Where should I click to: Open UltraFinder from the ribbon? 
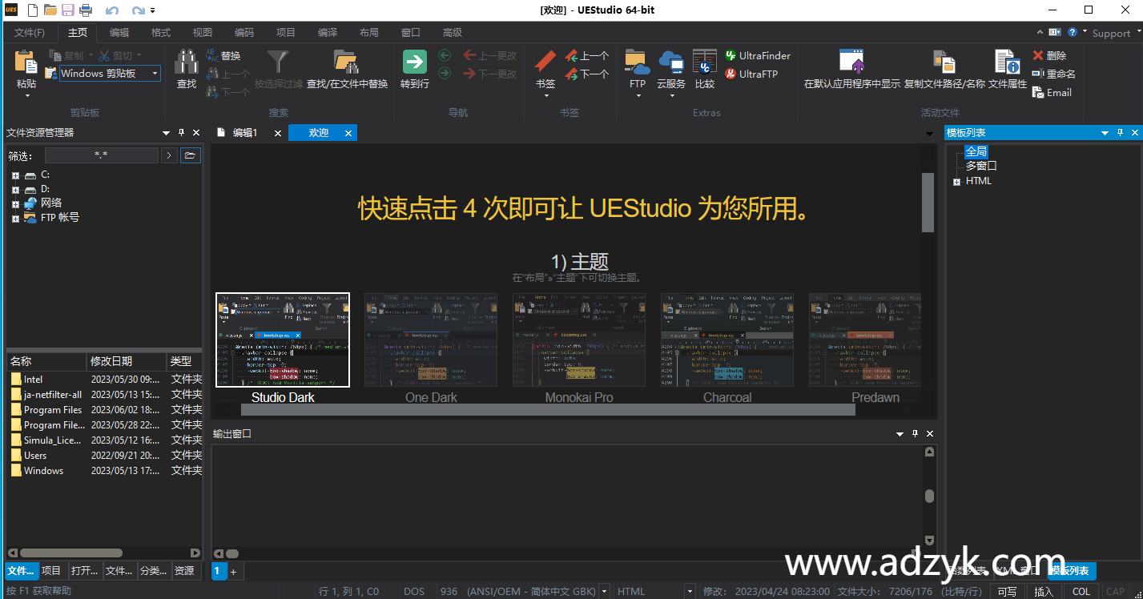click(757, 54)
